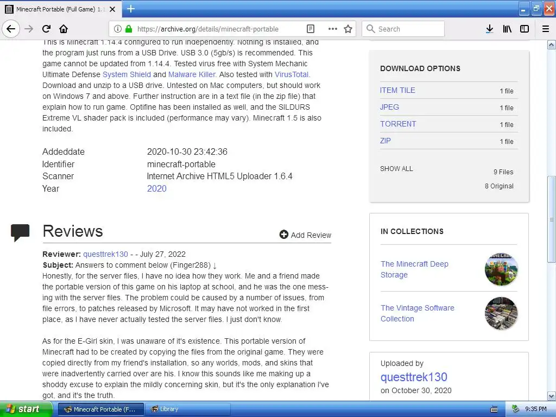The image size is (556, 417).
Task: Download the ITEM TILE option
Action: click(x=397, y=90)
